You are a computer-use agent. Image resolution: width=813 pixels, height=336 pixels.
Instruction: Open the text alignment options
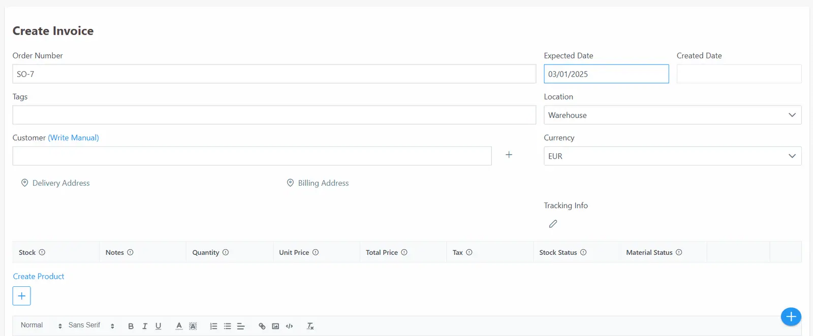click(x=241, y=326)
